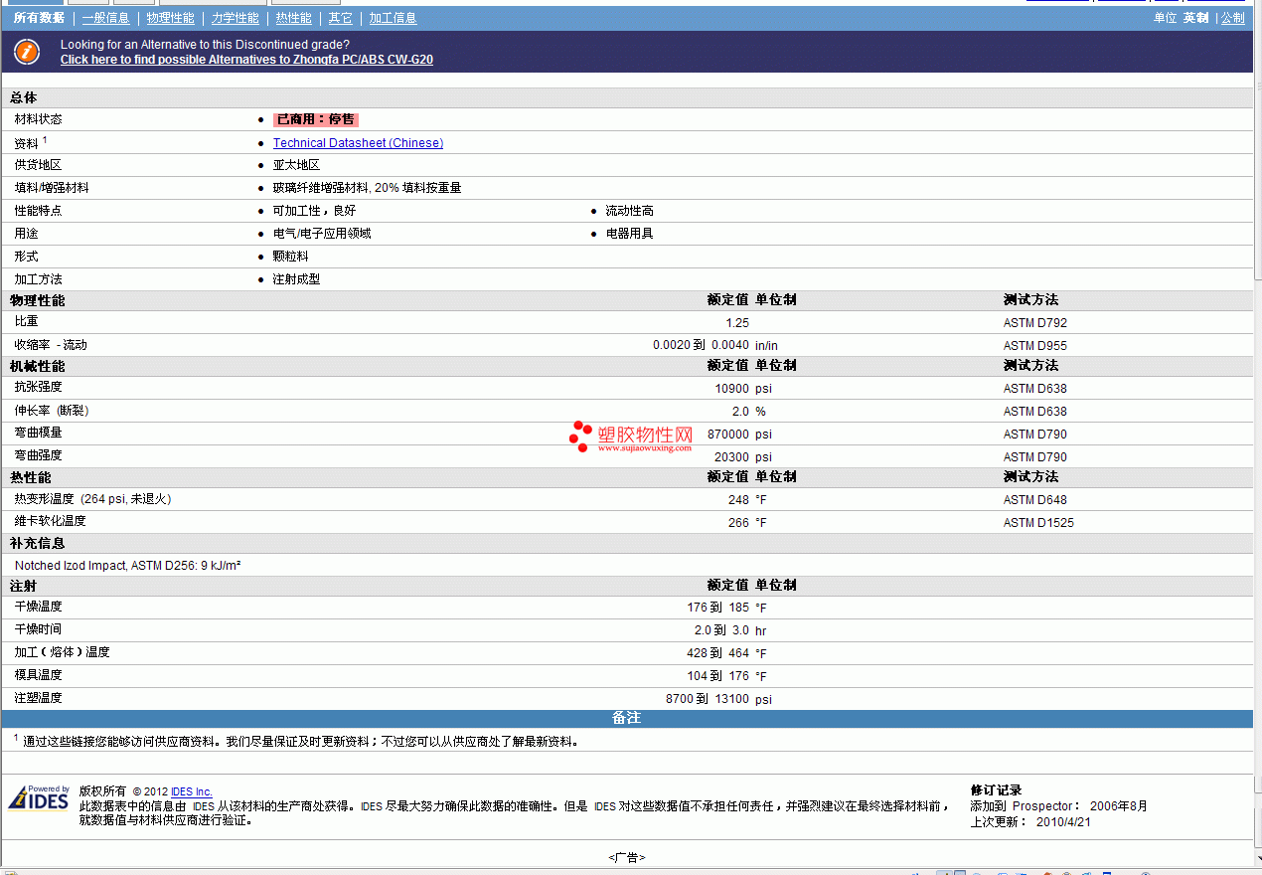Viewport: 1262px width, 875px height.
Task: Click the 流动性高 feature
Action: [x=630, y=211]
